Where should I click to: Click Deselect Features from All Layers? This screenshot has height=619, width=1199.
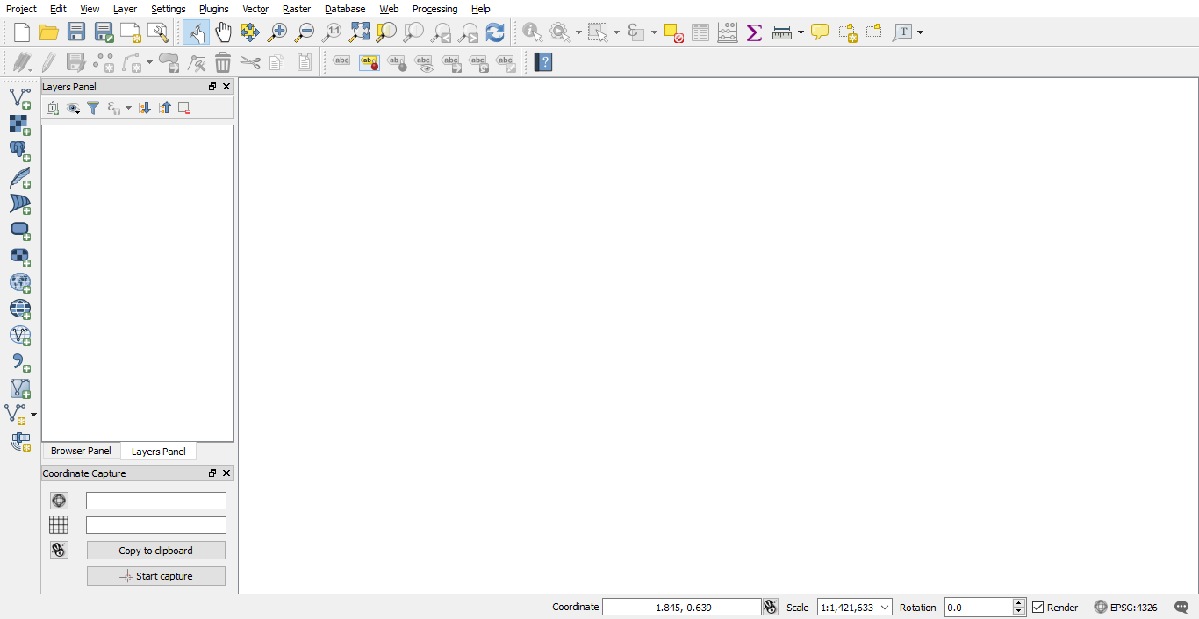673,32
